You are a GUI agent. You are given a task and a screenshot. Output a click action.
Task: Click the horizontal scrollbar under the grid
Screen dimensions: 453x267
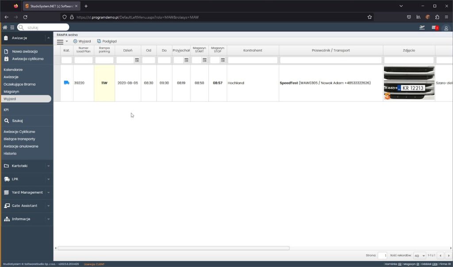point(173,248)
